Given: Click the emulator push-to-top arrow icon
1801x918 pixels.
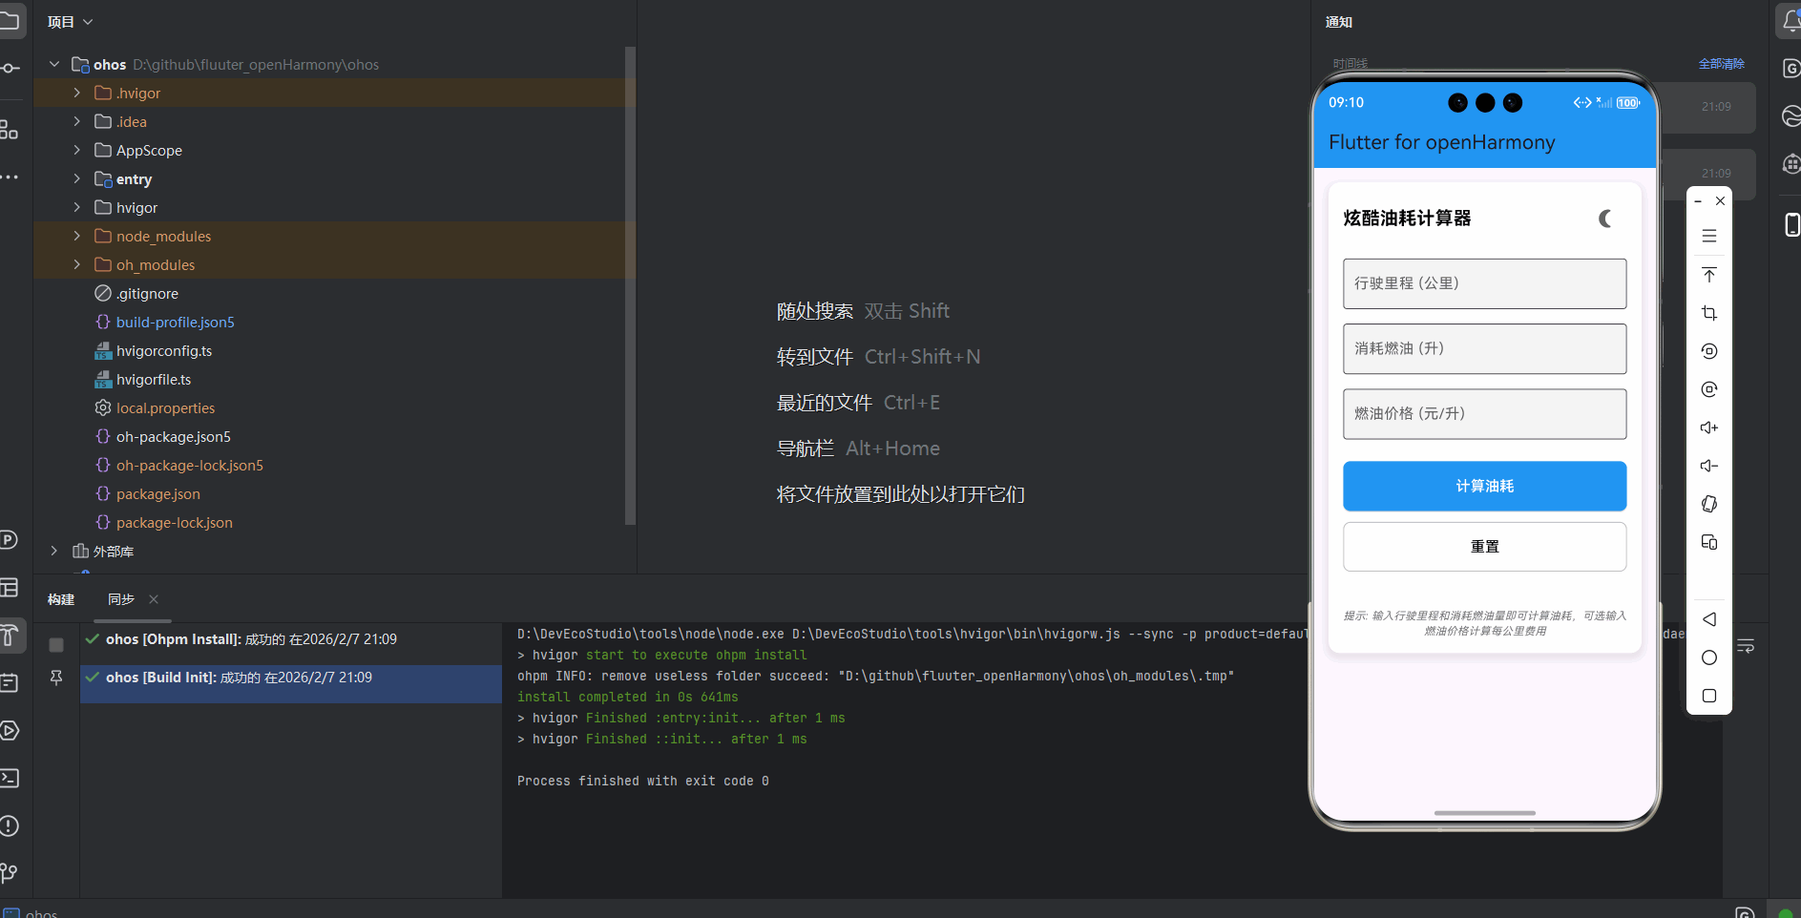Looking at the screenshot, I should [x=1709, y=275].
